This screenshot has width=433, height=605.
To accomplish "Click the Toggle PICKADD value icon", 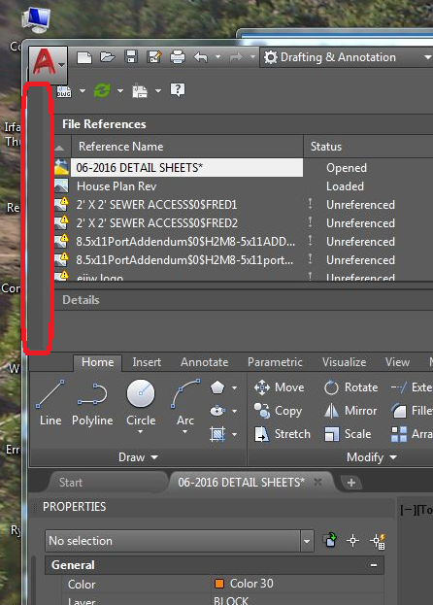I will point(330,541).
